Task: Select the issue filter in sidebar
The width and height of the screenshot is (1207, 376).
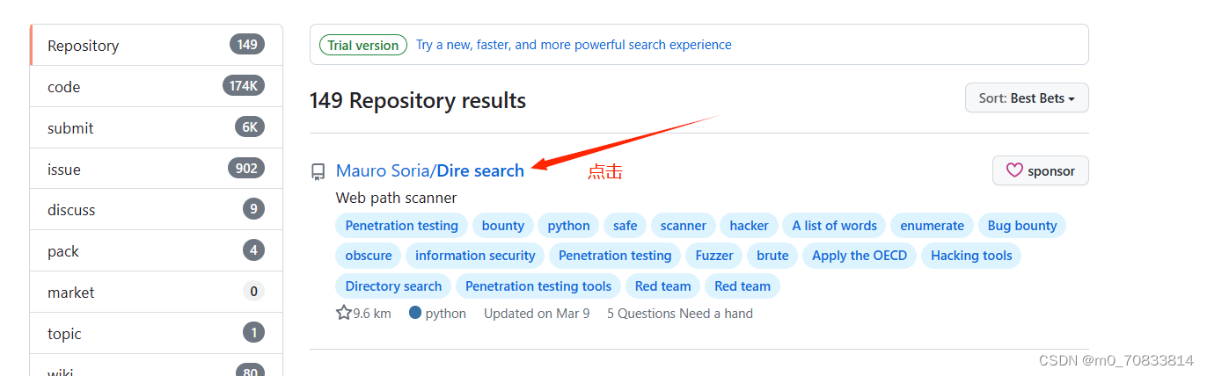Action: 157,169
